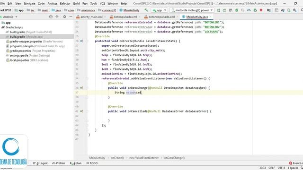Image resolution: width=303 pixels, height=170 pixels.
Task: Switch to activity_main.xml tab
Action: pos(91,17)
